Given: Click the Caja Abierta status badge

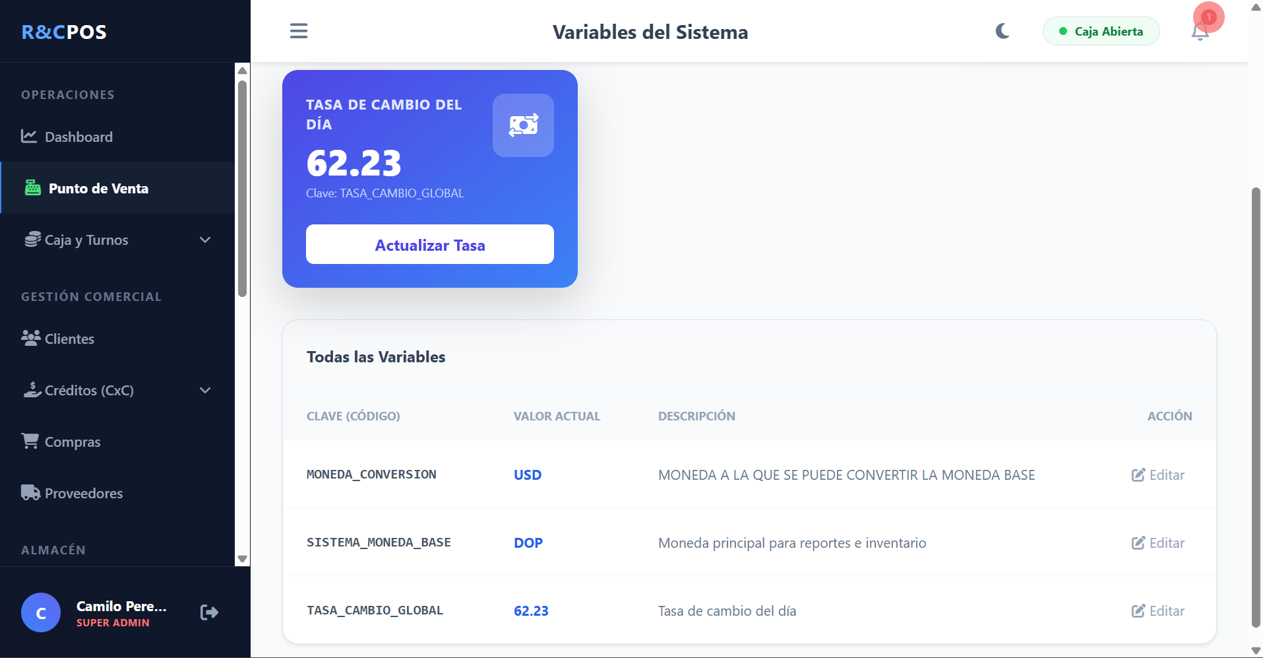Looking at the screenshot, I should point(1101,31).
